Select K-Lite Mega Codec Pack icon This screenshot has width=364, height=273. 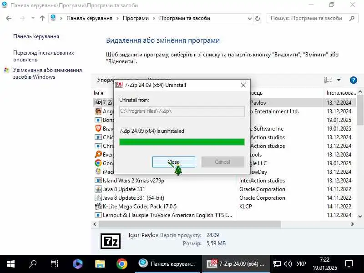98,207
